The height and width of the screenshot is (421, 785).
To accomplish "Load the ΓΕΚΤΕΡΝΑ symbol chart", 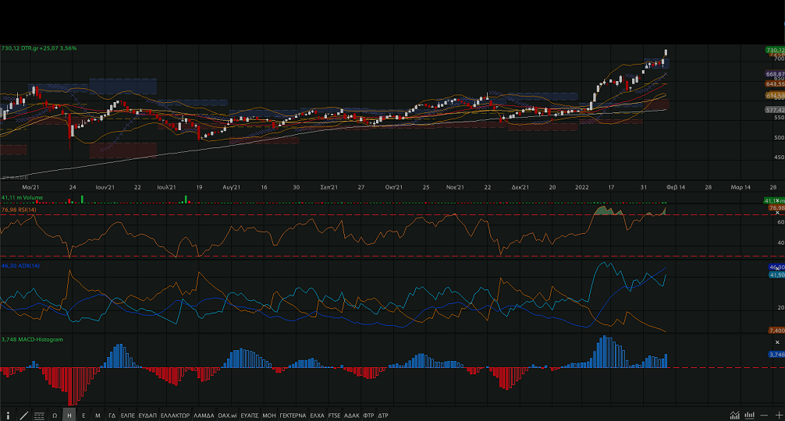I will click(x=293, y=416).
